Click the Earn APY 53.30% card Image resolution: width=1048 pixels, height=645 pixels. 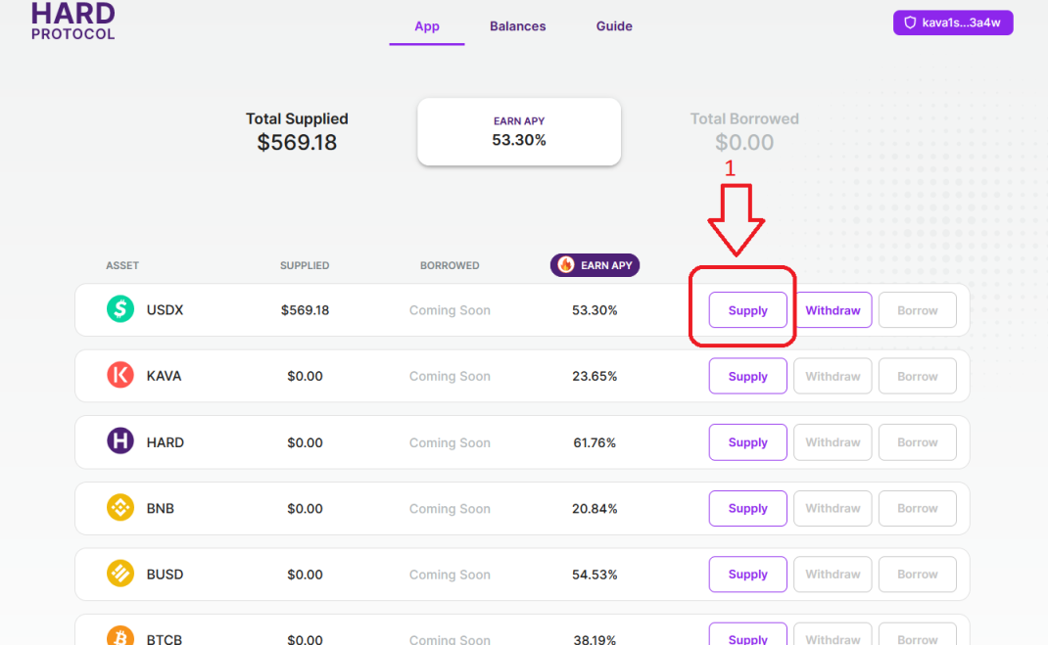[519, 131]
